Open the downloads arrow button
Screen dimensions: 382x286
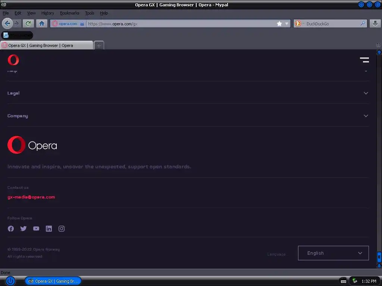(375, 23)
